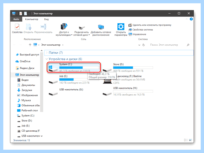Image resolution: width=204 pixels, height=153 pixels.
Task: Open System (C:) in the sidebar tree
Action: coord(26,116)
